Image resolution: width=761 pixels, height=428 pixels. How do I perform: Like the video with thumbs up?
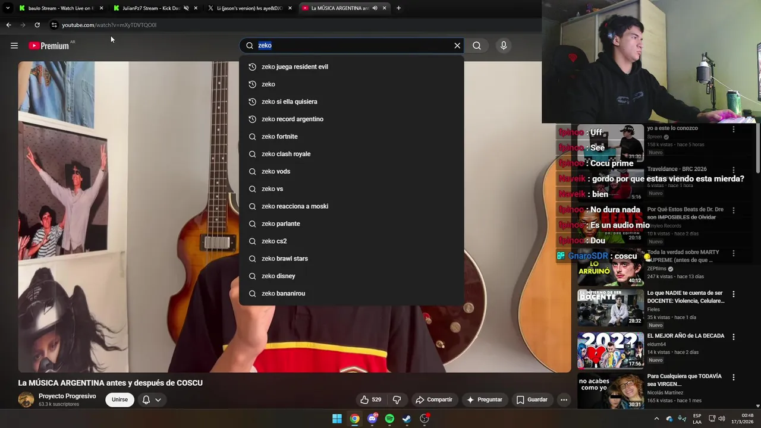click(371, 399)
